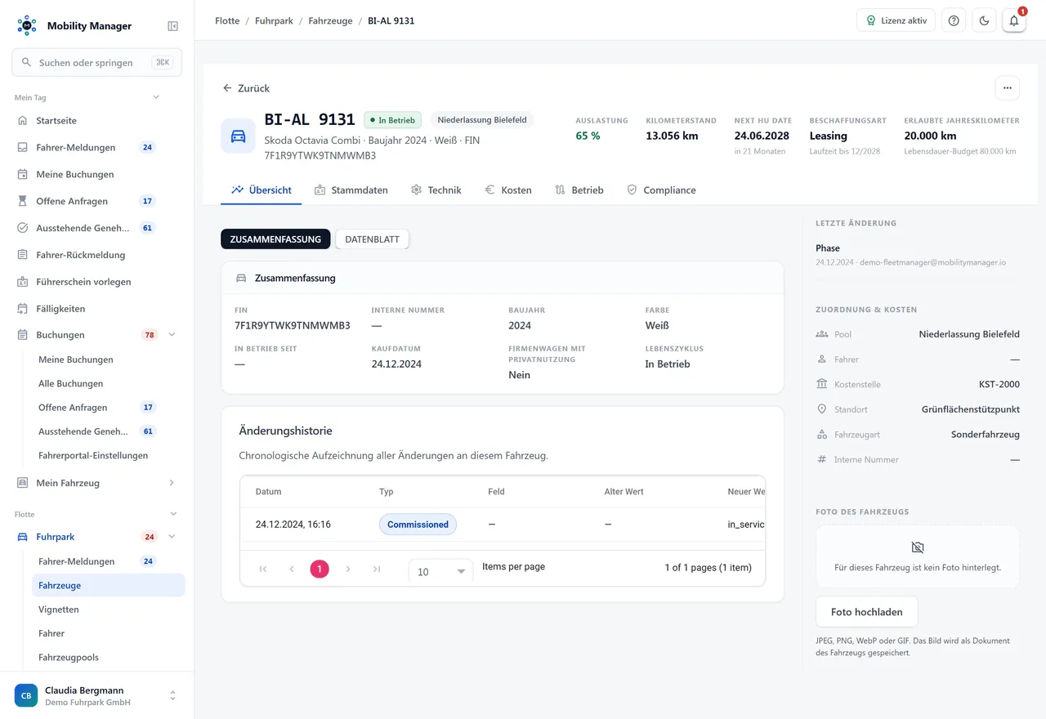Viewport: 1046px width, 719px height.
Task: Click the Fahrer-Rückmeldung icon
Action: (x=23, y=255)
